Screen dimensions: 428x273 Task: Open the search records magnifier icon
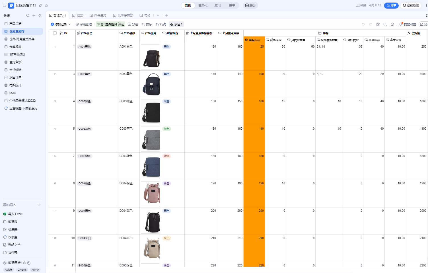pos(385,24)
